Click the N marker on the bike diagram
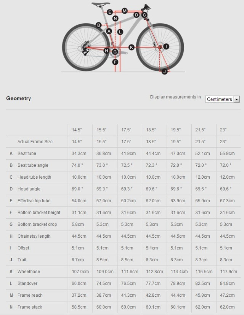244x315 pixels. tap(116, 18)
